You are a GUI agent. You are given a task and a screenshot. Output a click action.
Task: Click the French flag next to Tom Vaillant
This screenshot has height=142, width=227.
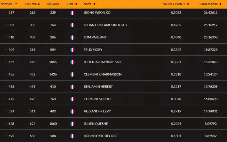[72, 38]
